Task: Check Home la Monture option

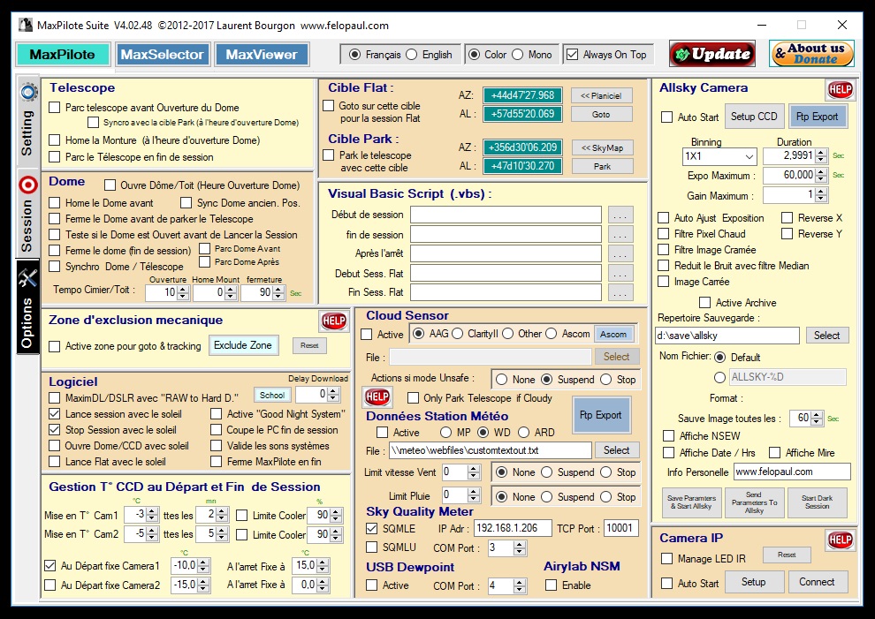Action: [54, 140]
